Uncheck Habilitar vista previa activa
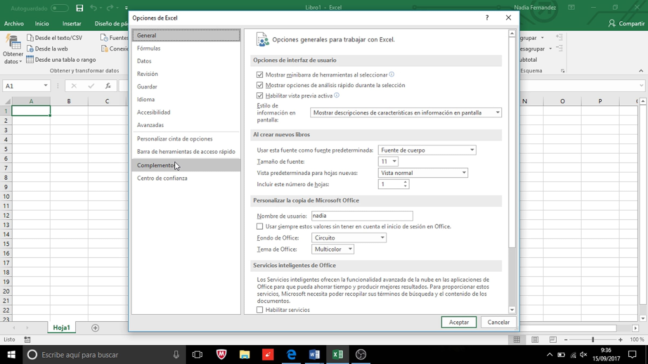 [x=259, y=96]
